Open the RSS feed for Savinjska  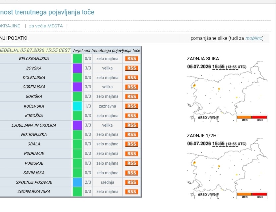pos(132,173)
